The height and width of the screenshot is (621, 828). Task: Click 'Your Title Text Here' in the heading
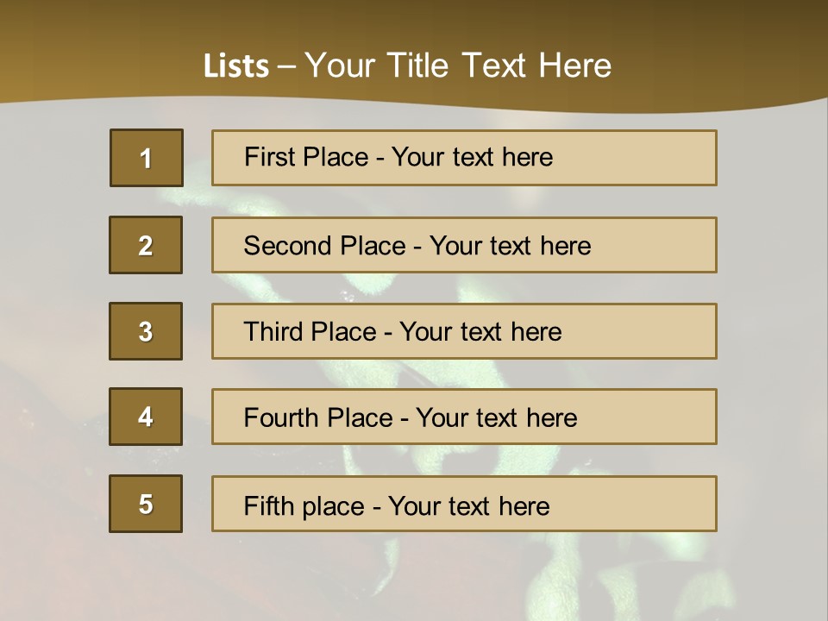click(x=458, y=66)
